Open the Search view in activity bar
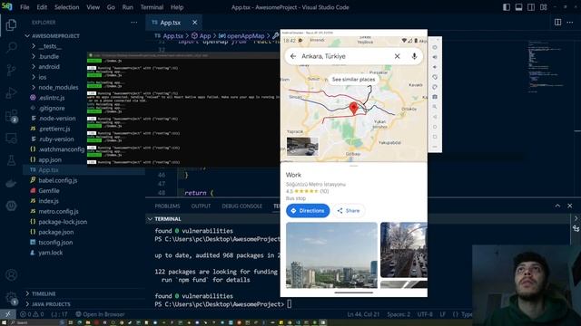 [x=11, y=47]
